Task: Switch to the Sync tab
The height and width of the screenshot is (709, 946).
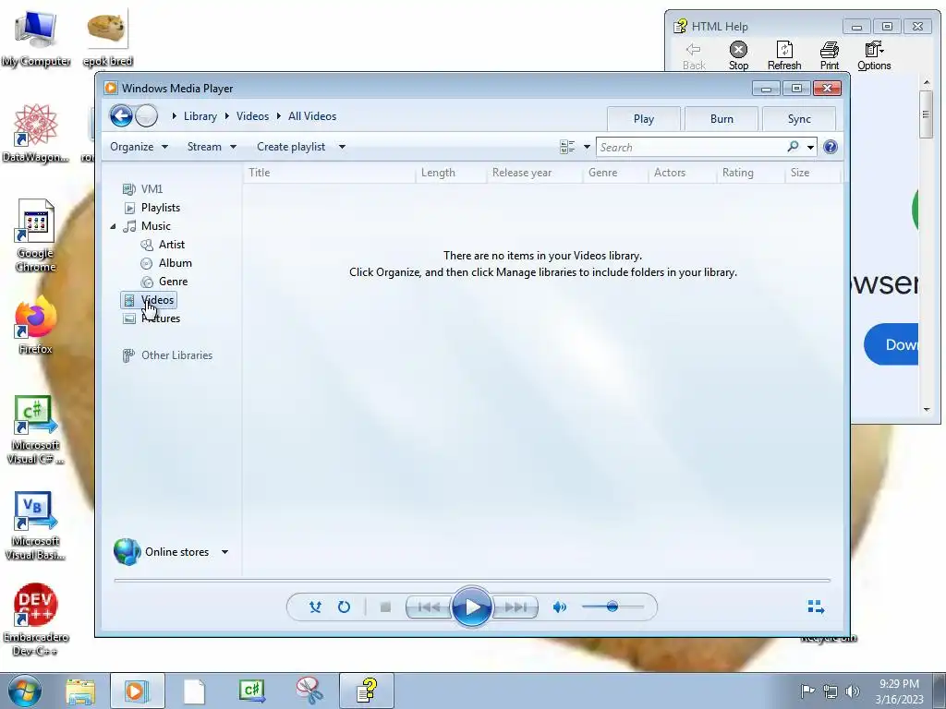Action: pyautogui.click(x=799, y=119)
